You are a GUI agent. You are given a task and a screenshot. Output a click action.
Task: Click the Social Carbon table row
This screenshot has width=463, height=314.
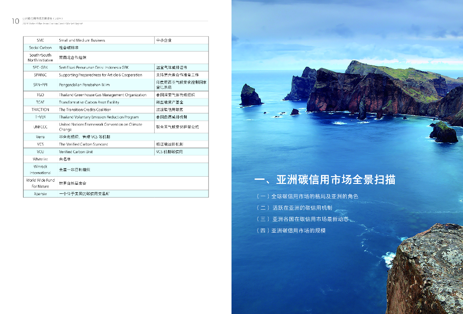pyautogui.click(x=40, y=47)
